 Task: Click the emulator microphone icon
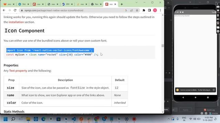click(x=218, y=15)
